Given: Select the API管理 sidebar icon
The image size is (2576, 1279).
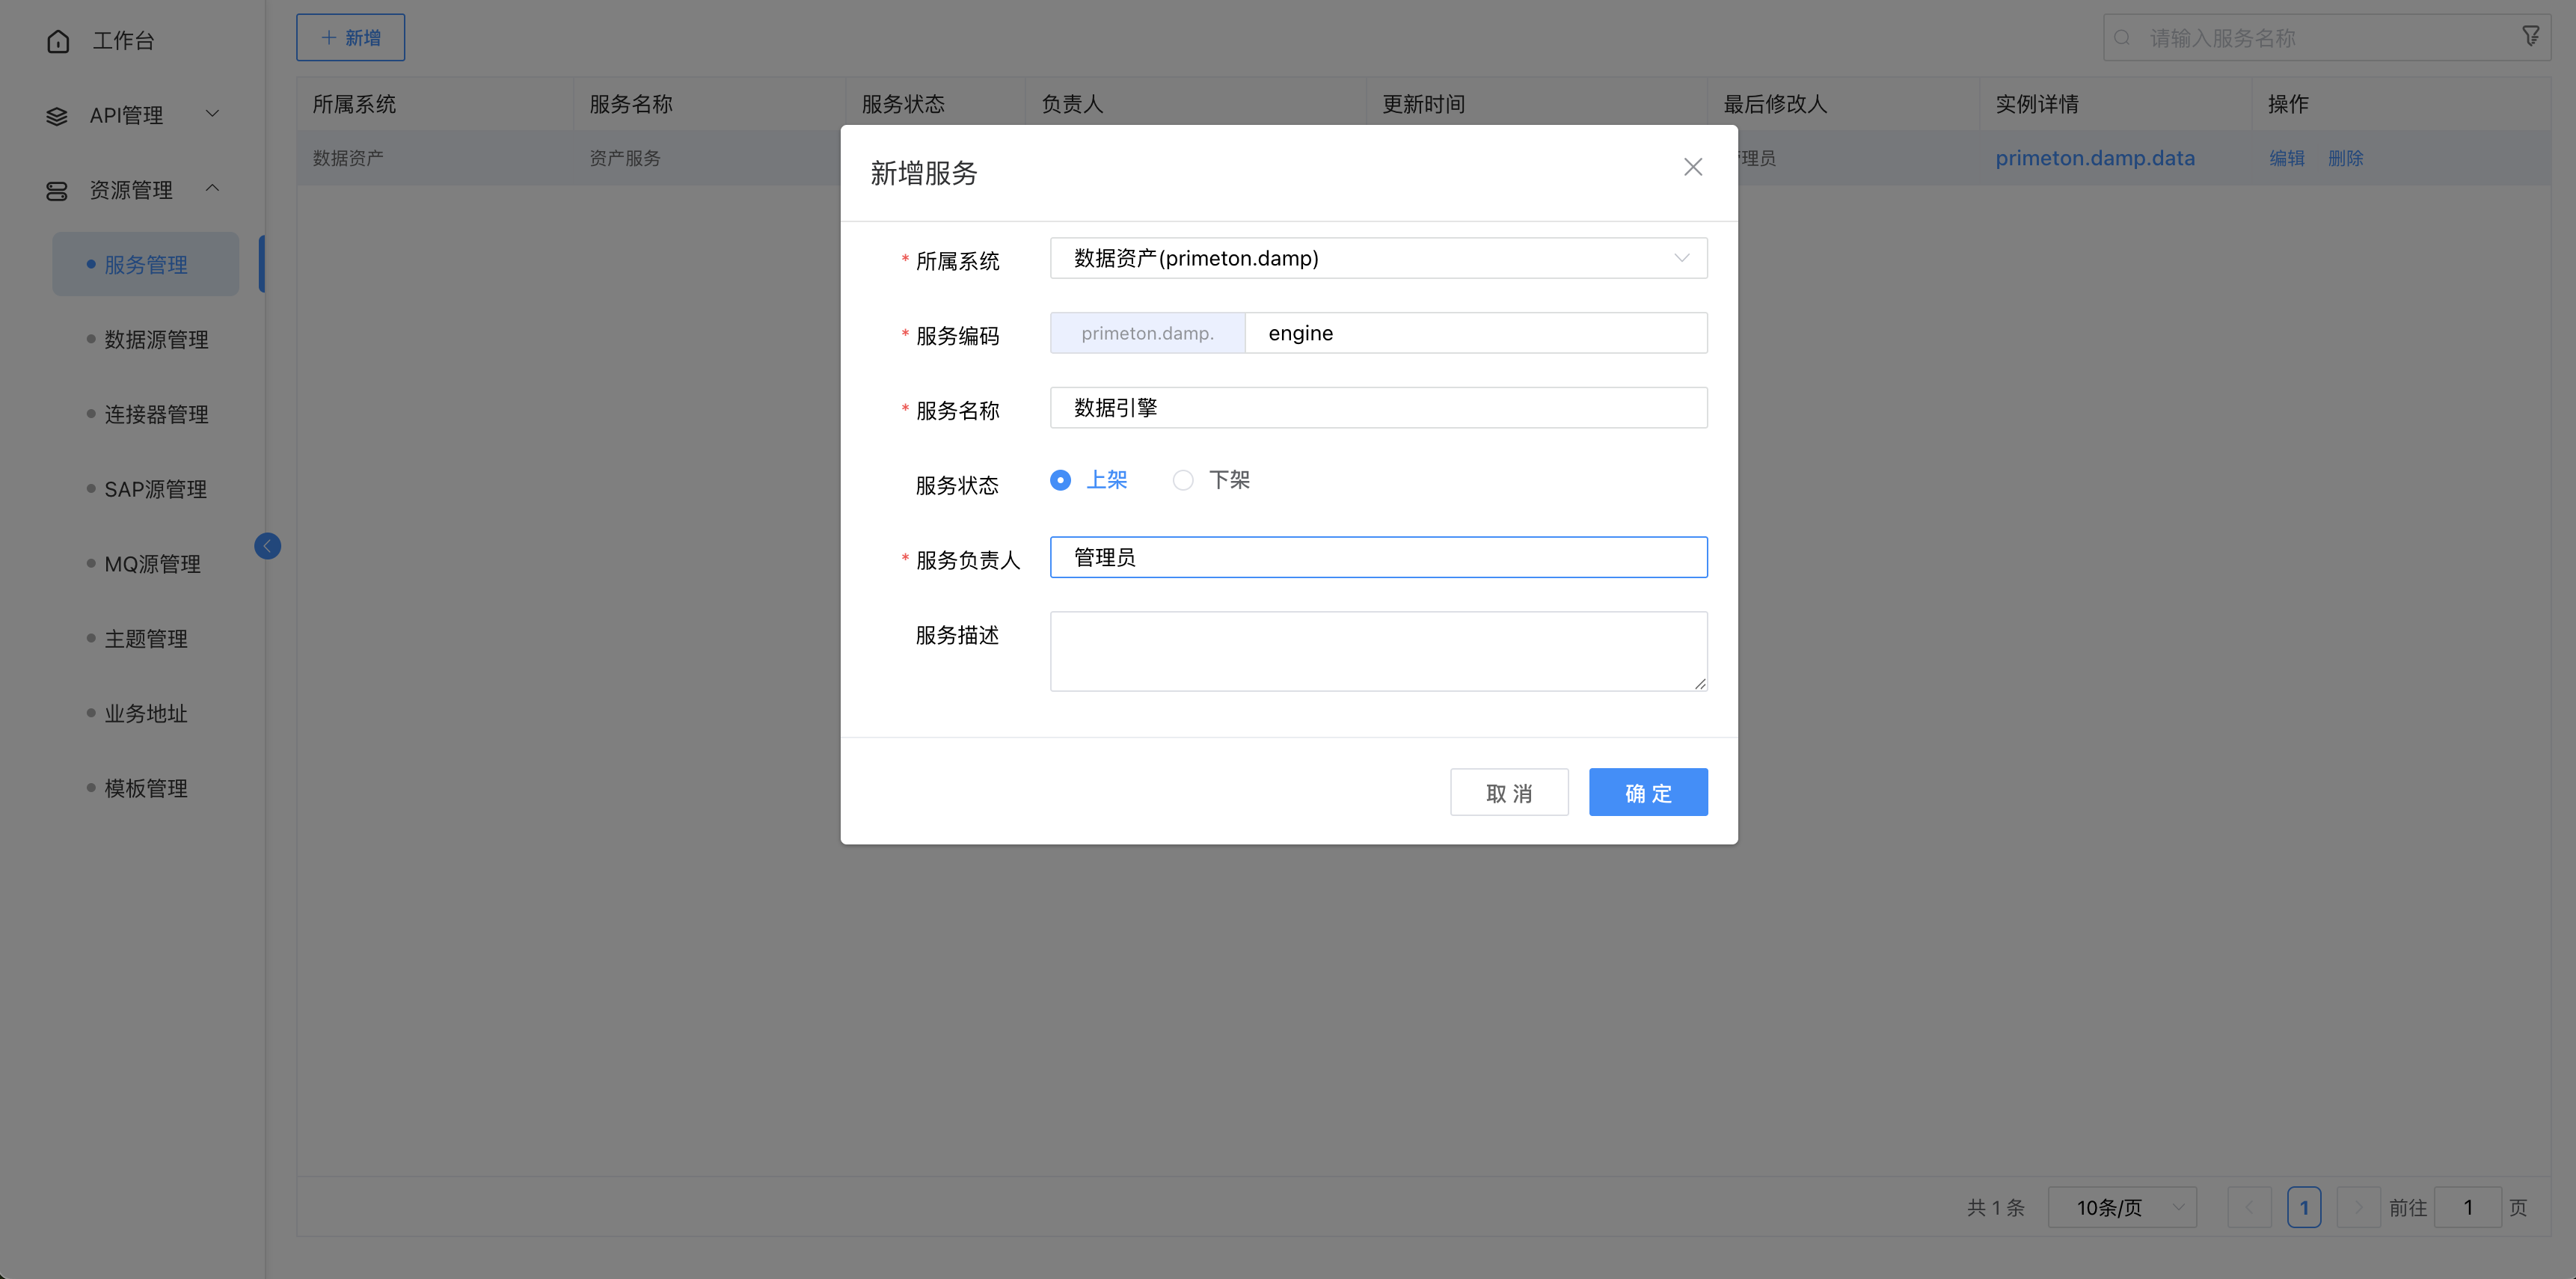Looking at the screenshot, I should [x=55, y=115].
